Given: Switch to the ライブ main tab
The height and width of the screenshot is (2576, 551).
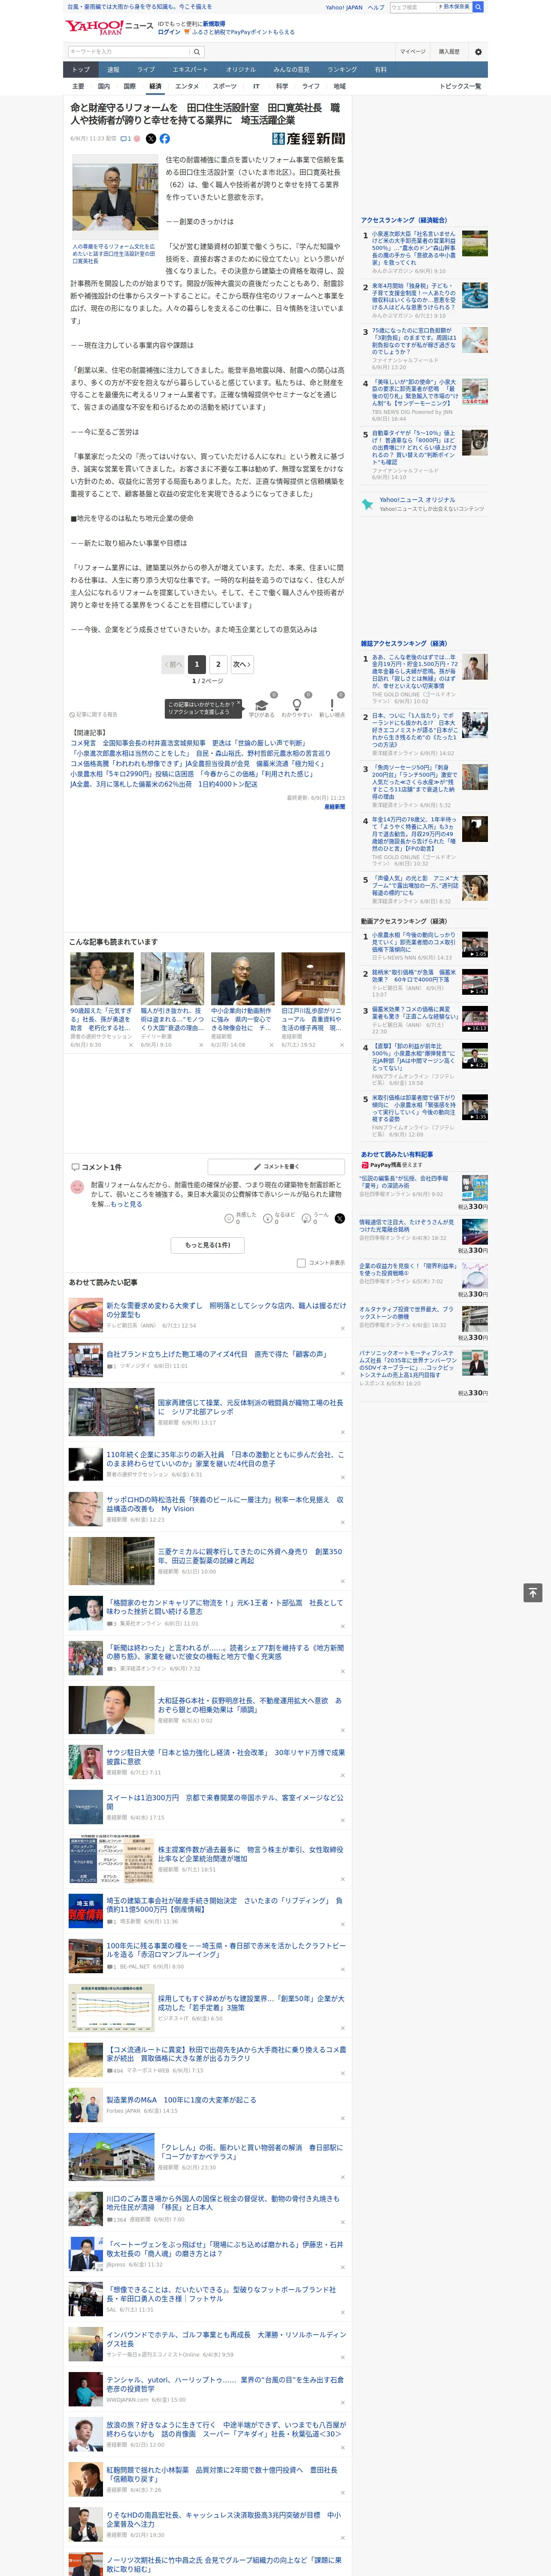Looking at the screenshot, I should [x=146, y=70].
